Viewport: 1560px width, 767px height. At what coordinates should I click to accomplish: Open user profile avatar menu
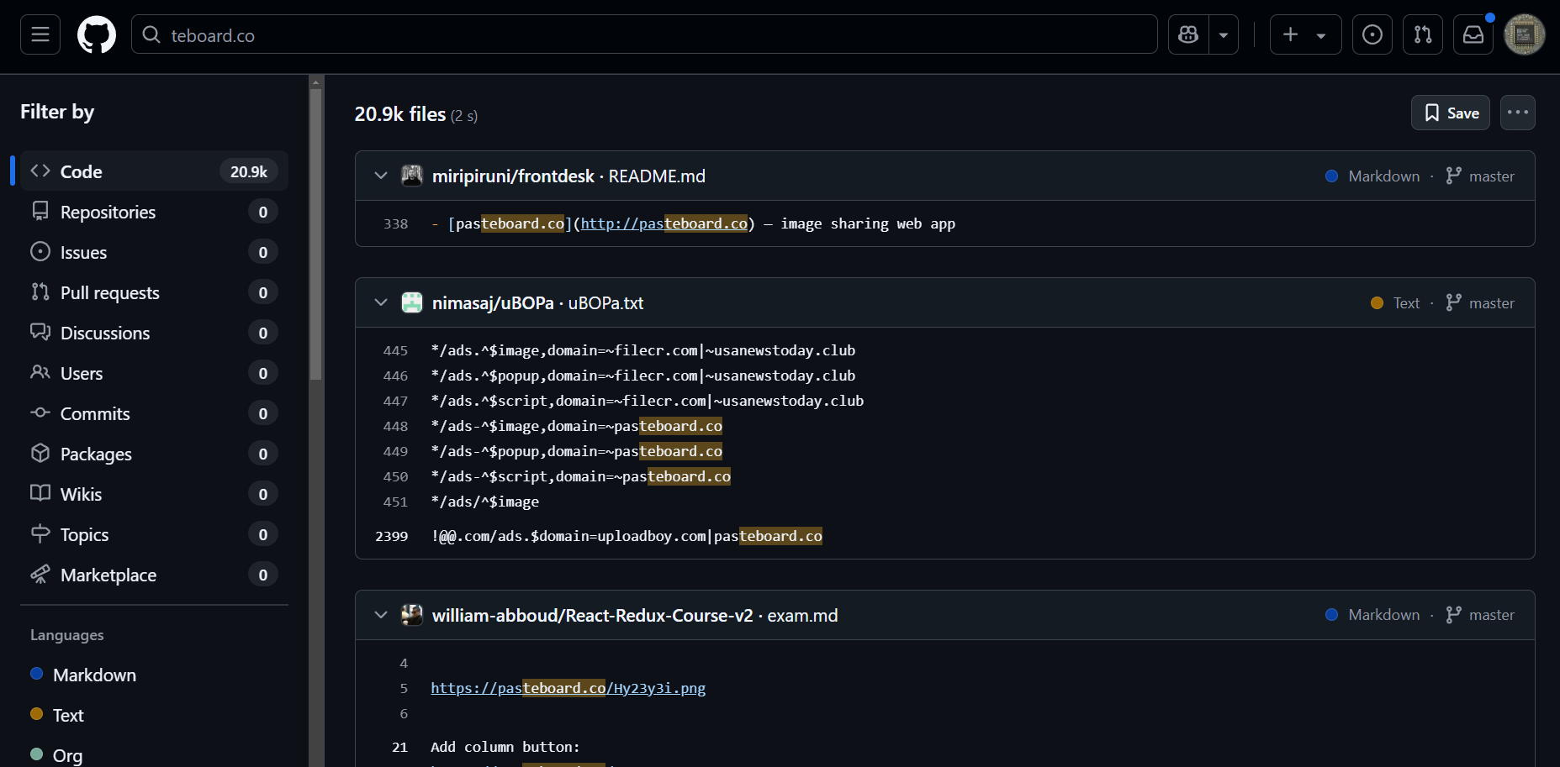pyautogui.click(x=1525, y=34)
